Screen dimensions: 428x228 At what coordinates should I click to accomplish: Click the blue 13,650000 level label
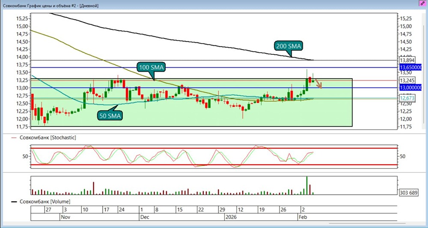(411, 67)
